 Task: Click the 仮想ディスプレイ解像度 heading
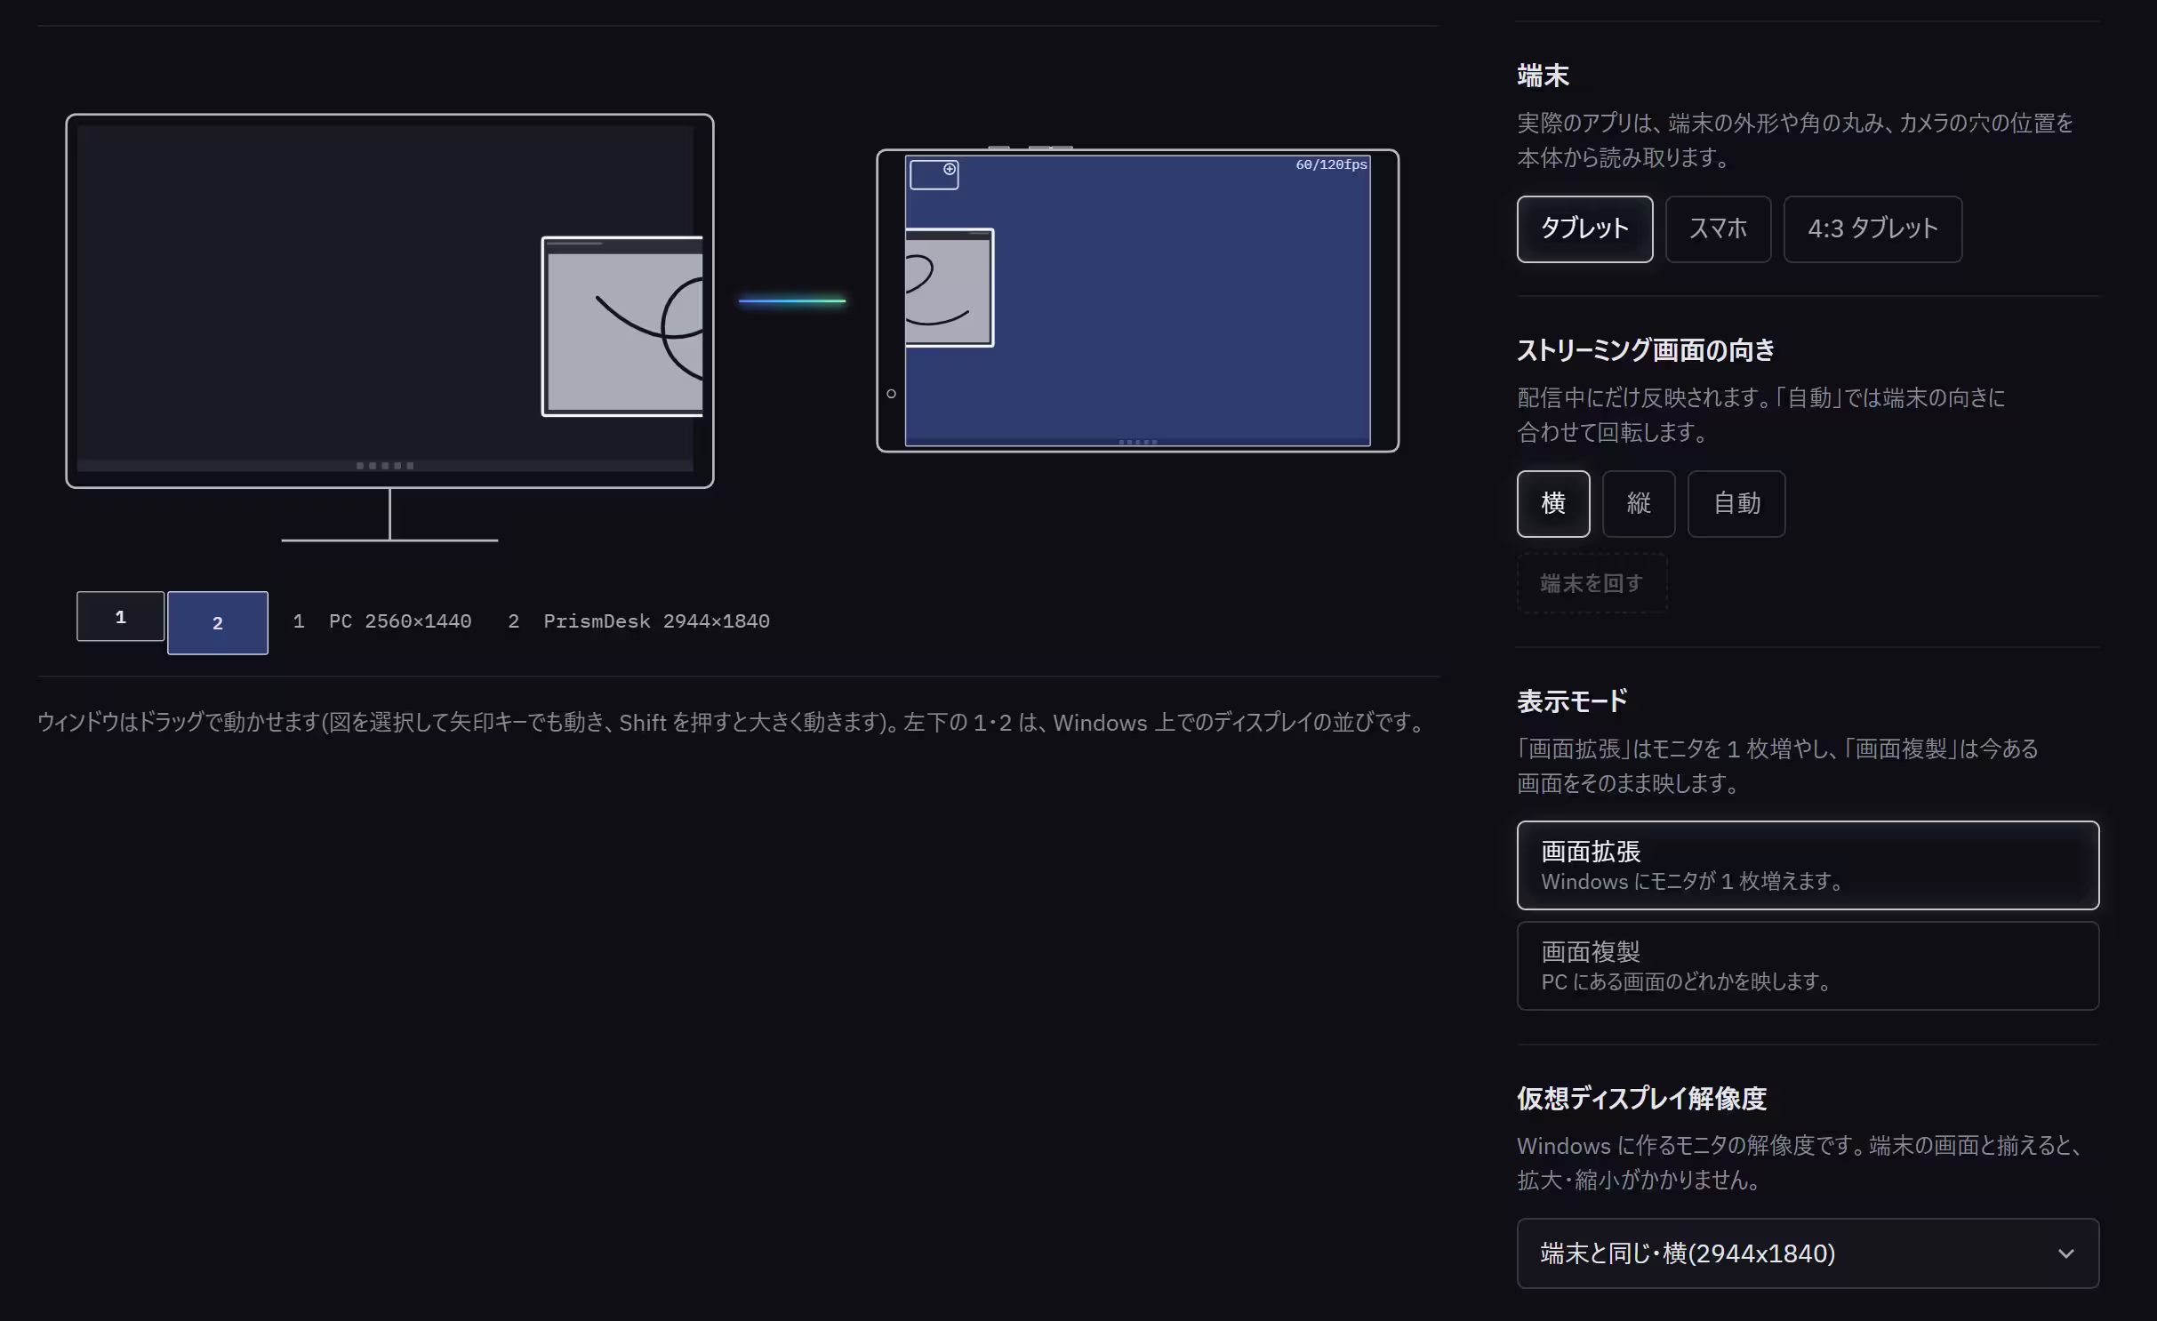1641,1099
